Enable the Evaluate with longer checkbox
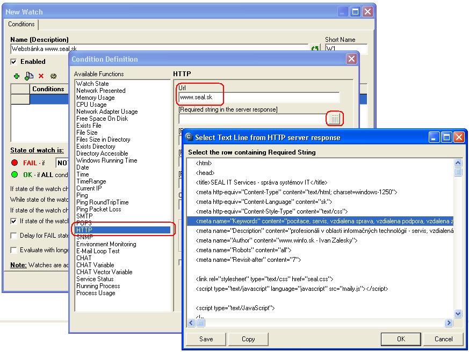Image resolution: width=469 pixels, height=352 pixels. click(x=13, y=250)
